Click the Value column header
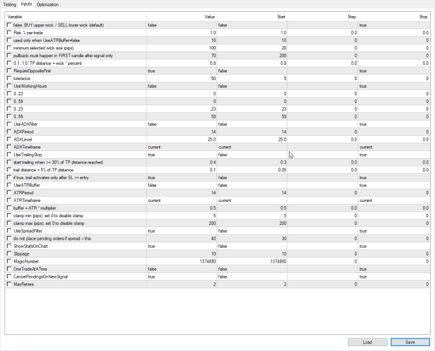 click(x=182, y=17)
